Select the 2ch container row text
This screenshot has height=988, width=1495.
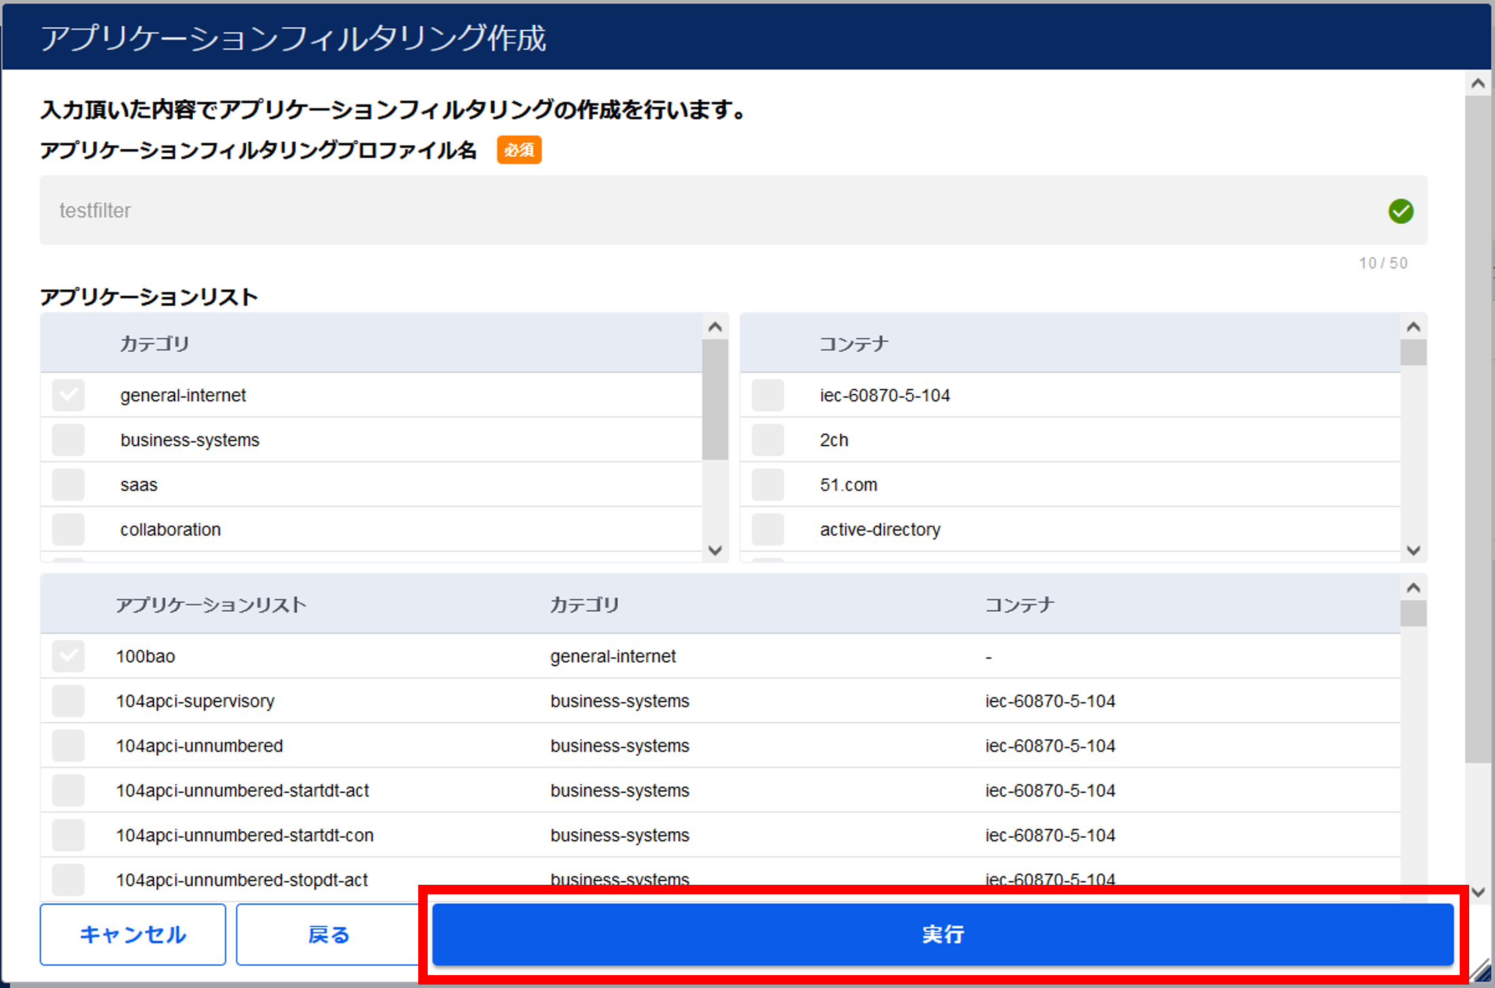tap(834, 440)
